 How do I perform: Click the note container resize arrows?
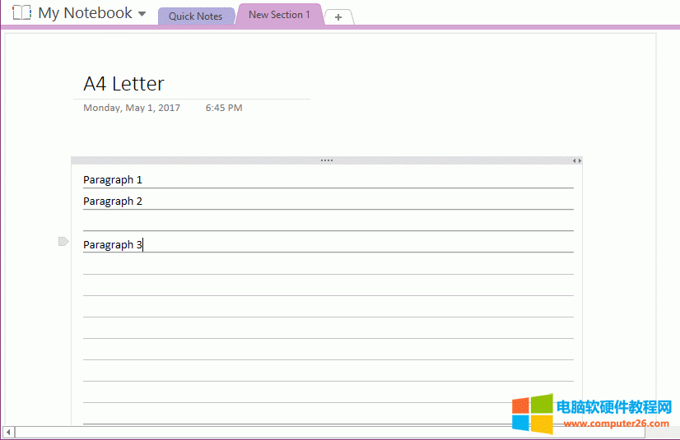[x=577, y=160]
